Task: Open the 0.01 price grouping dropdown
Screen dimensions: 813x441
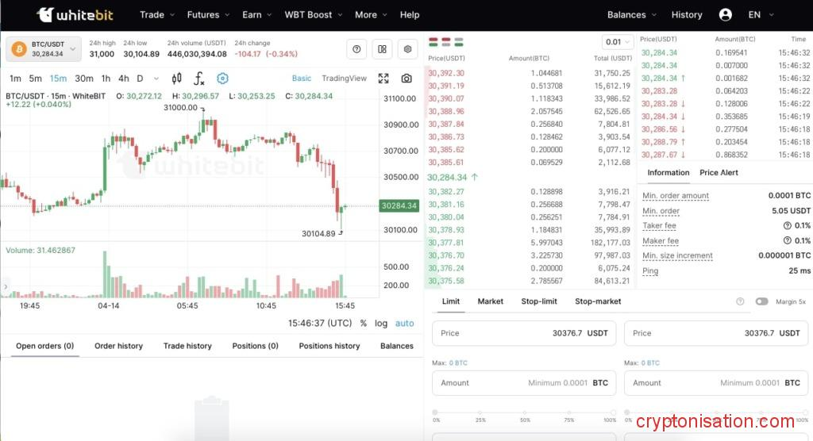Action: coord(617,42)
